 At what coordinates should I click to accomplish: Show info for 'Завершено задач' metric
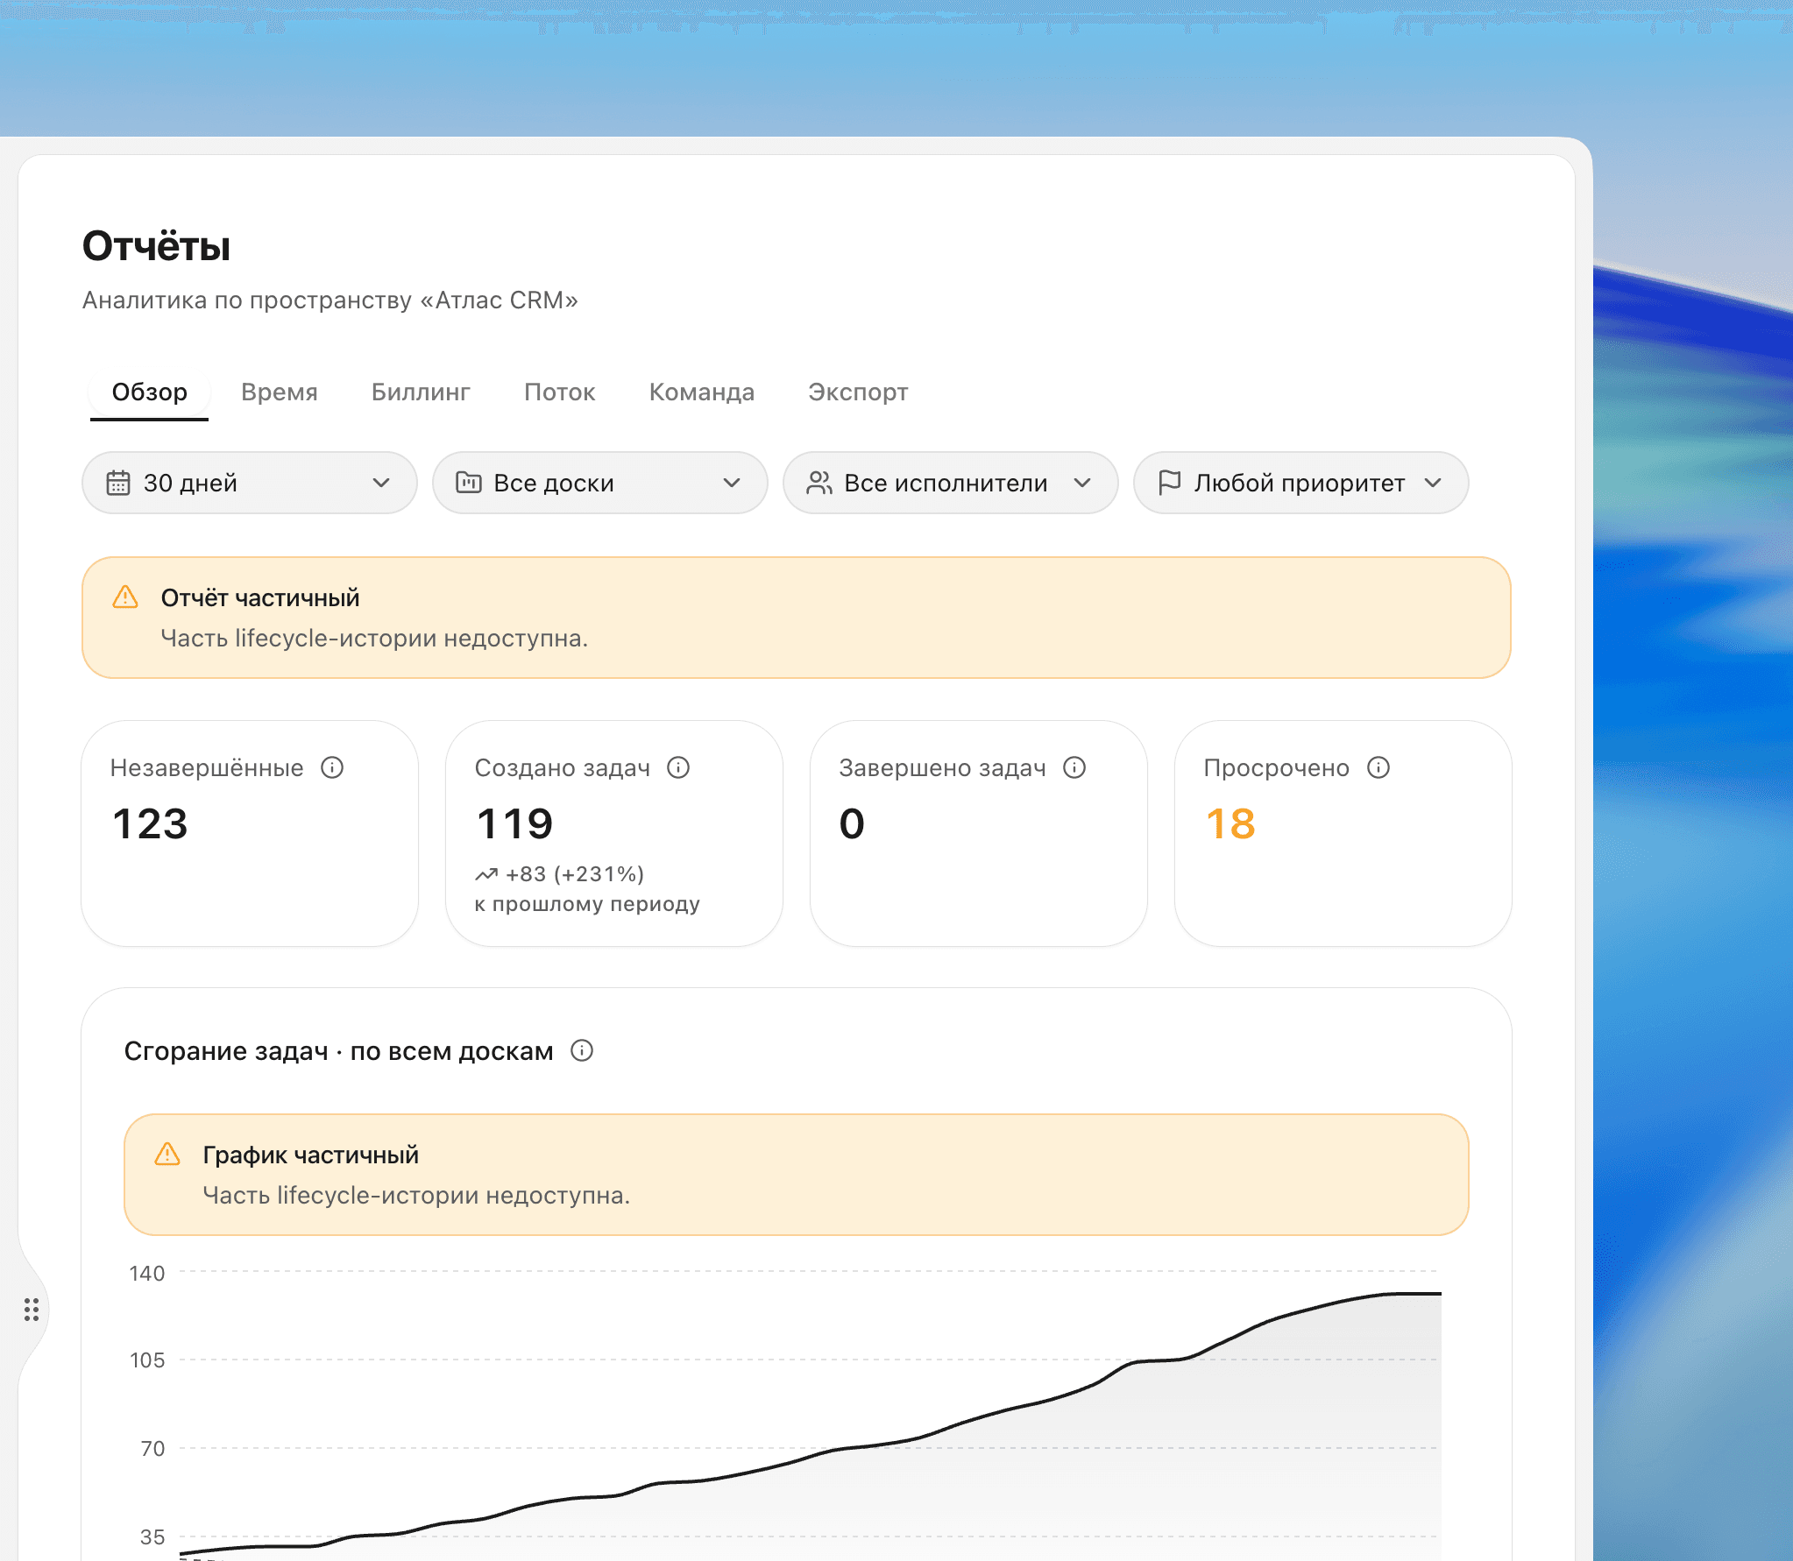pyautogui.click(x=1074, y=767)
